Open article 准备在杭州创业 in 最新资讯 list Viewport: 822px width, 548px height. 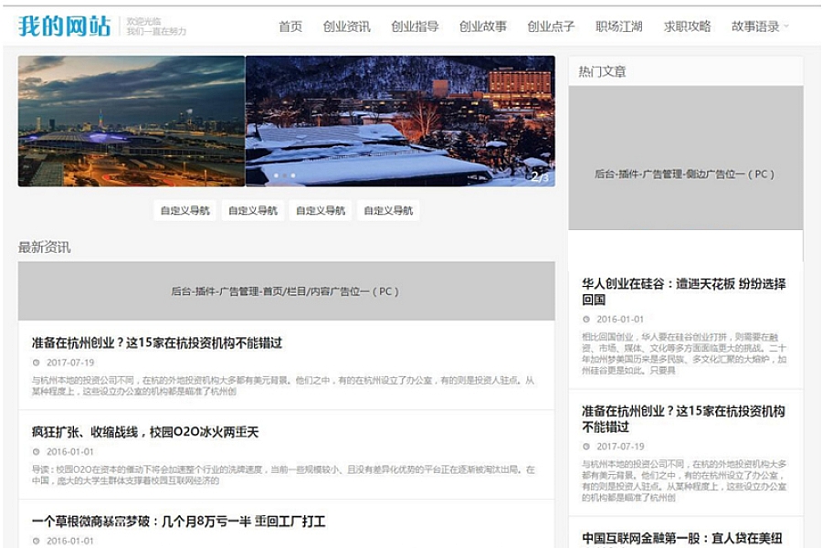coord(157,342)
